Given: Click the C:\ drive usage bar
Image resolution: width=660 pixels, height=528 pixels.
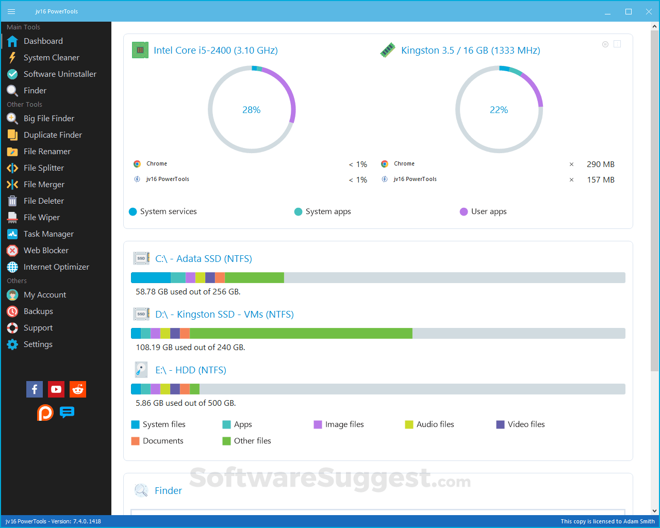Looking at the screenshot, I should [x=378, y=278].
